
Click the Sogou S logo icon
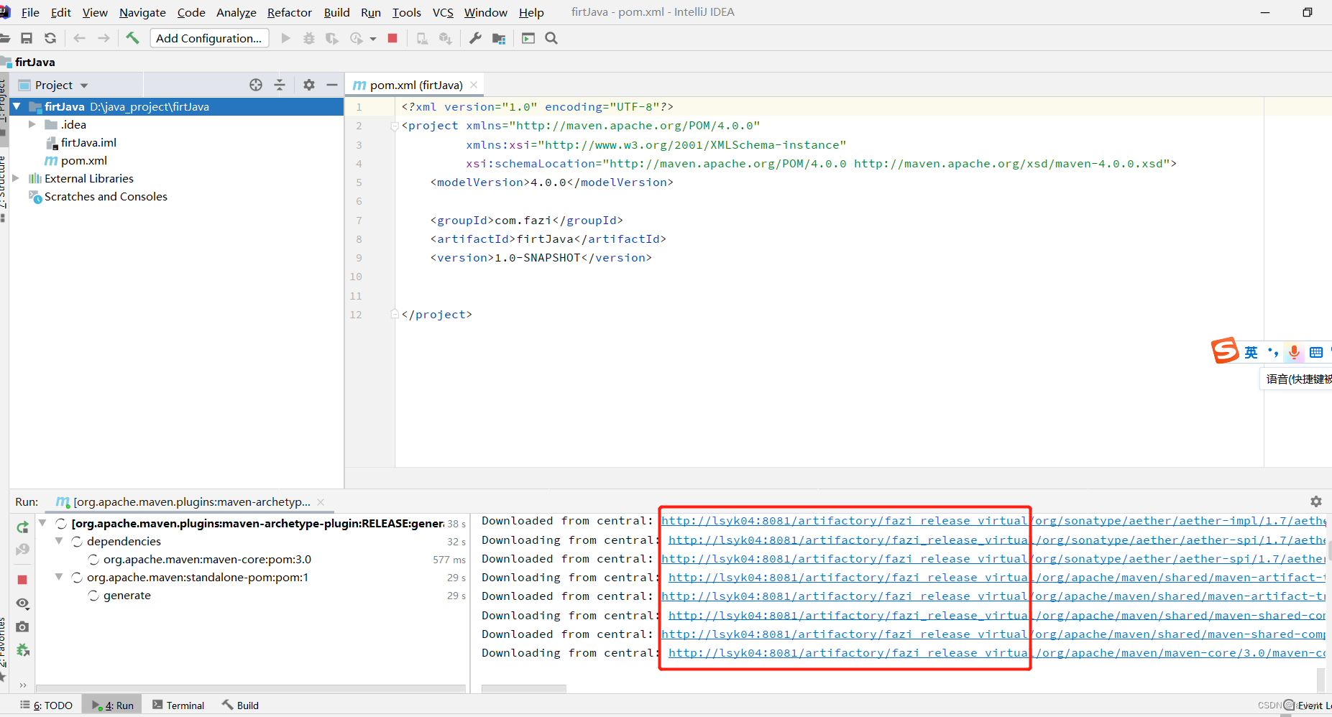tap(1225, 351)
